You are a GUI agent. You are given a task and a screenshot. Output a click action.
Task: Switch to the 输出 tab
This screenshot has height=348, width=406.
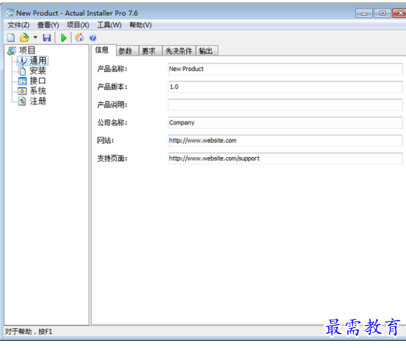pos(207,51)
